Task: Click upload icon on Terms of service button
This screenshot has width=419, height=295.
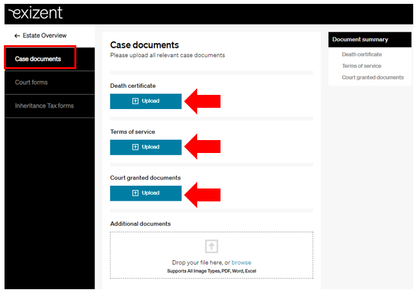Action: [x=135, y=147]
